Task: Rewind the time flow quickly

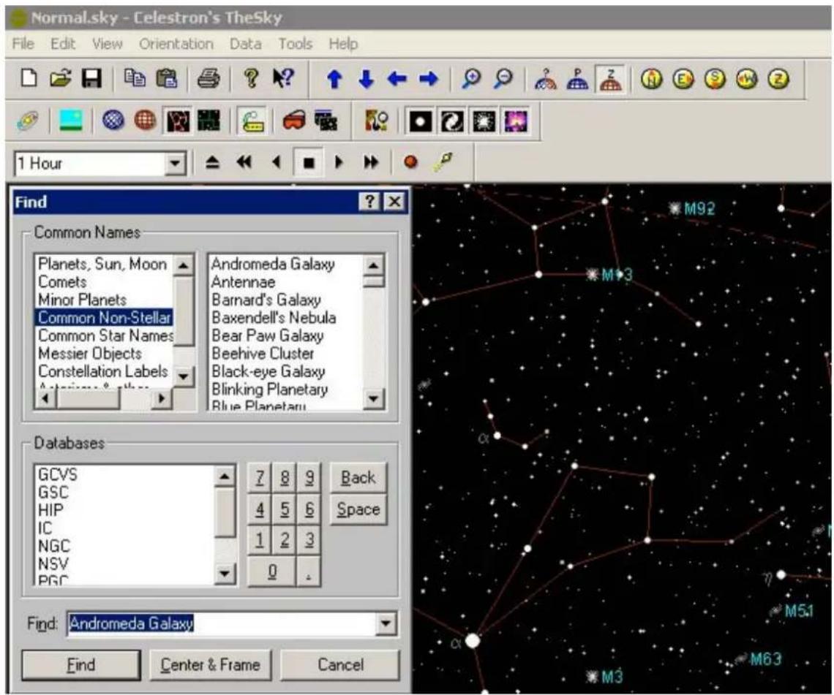Action: pos(244,162)
